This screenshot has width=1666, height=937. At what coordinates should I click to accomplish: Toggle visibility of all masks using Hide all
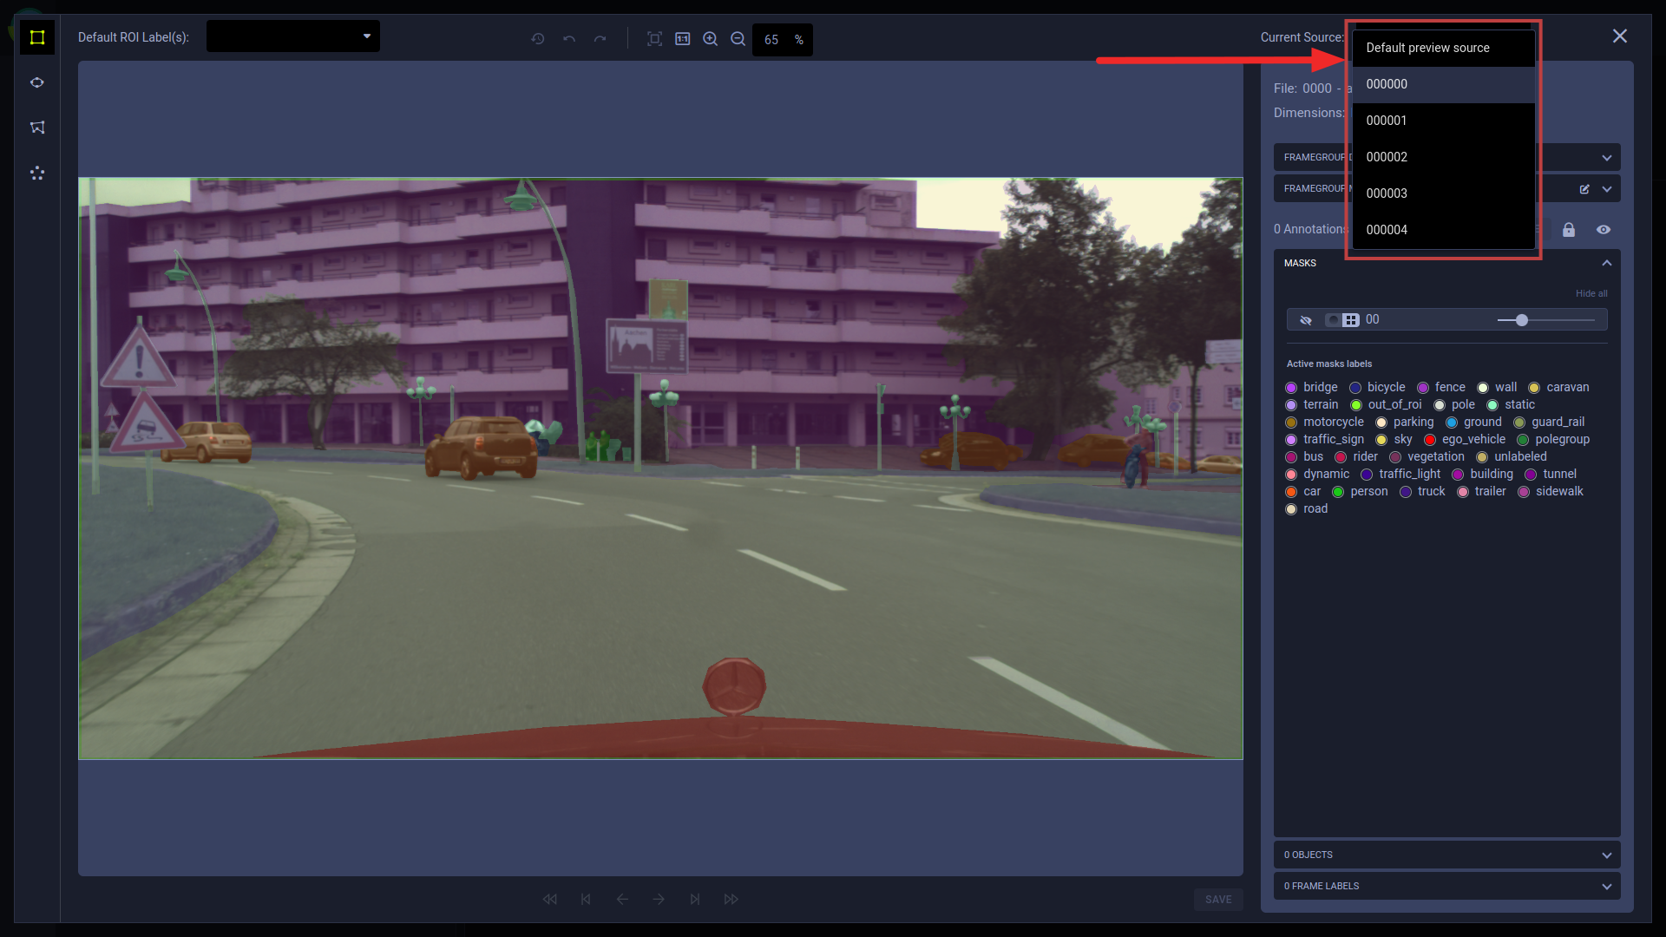tap(1591, 293)
